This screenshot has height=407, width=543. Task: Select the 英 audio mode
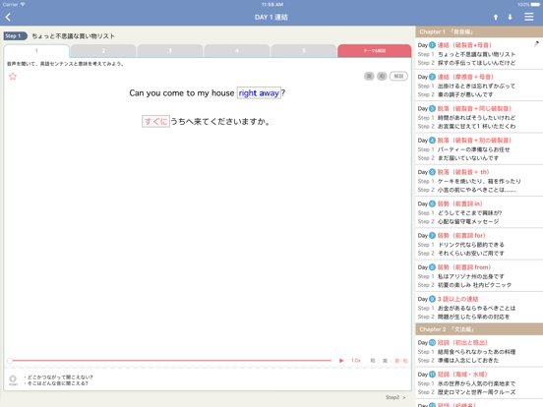coord(385,361)
